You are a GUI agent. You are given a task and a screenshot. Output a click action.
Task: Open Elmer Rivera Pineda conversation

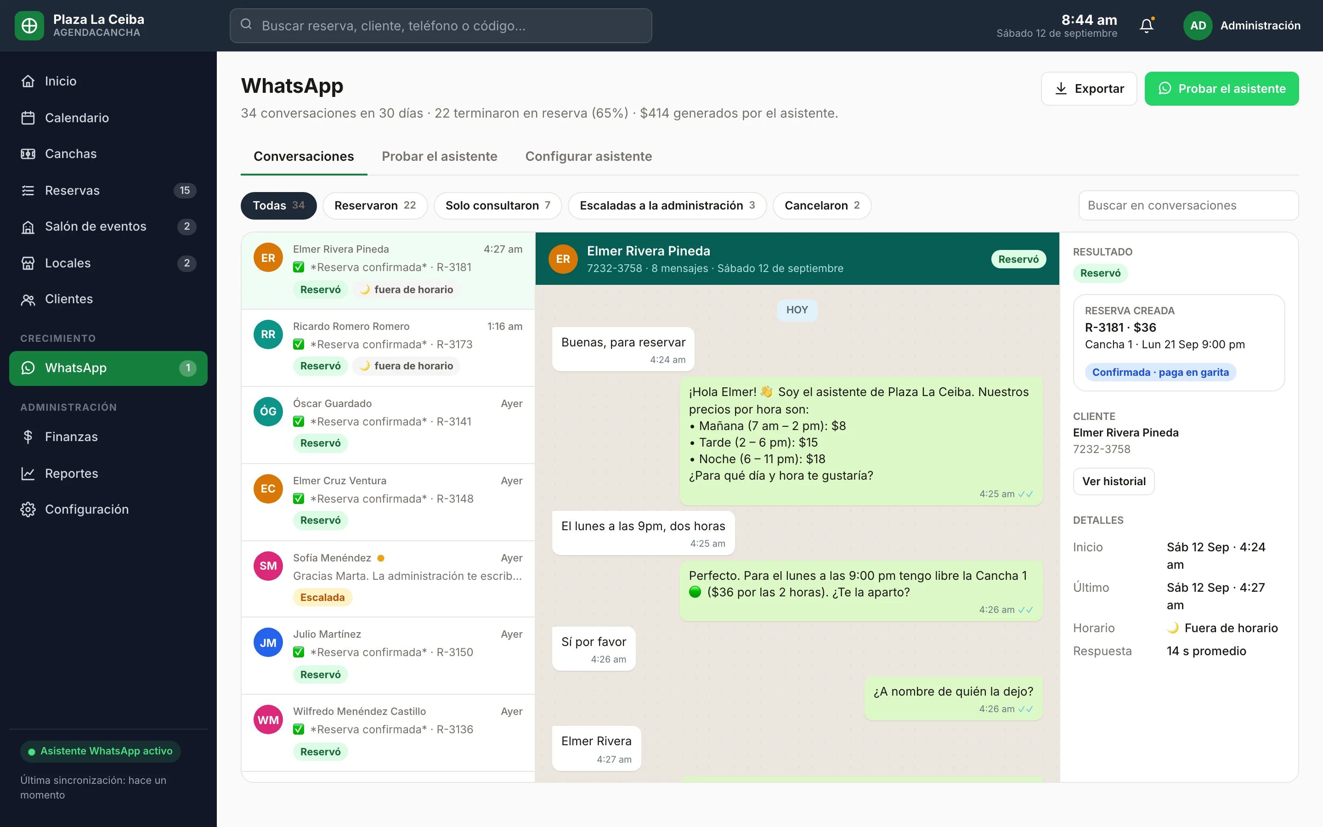coord(388,271)
